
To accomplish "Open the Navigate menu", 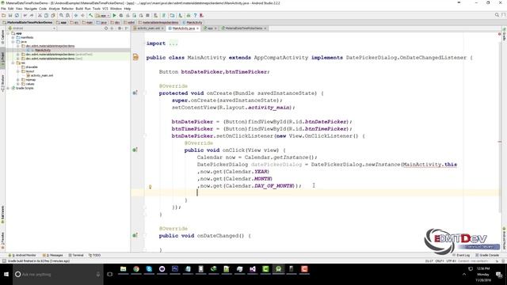I will coord(31,9).
